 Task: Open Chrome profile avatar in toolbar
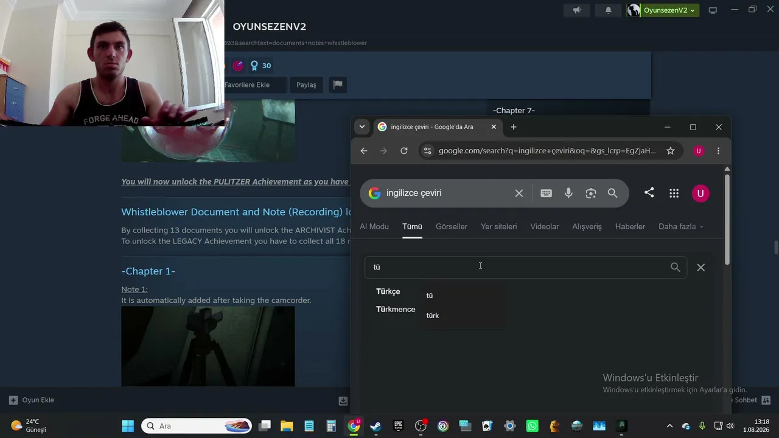(x=699, y=151)
